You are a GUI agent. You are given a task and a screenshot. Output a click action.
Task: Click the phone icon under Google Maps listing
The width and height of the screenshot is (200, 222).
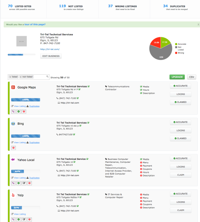point(13,112)
